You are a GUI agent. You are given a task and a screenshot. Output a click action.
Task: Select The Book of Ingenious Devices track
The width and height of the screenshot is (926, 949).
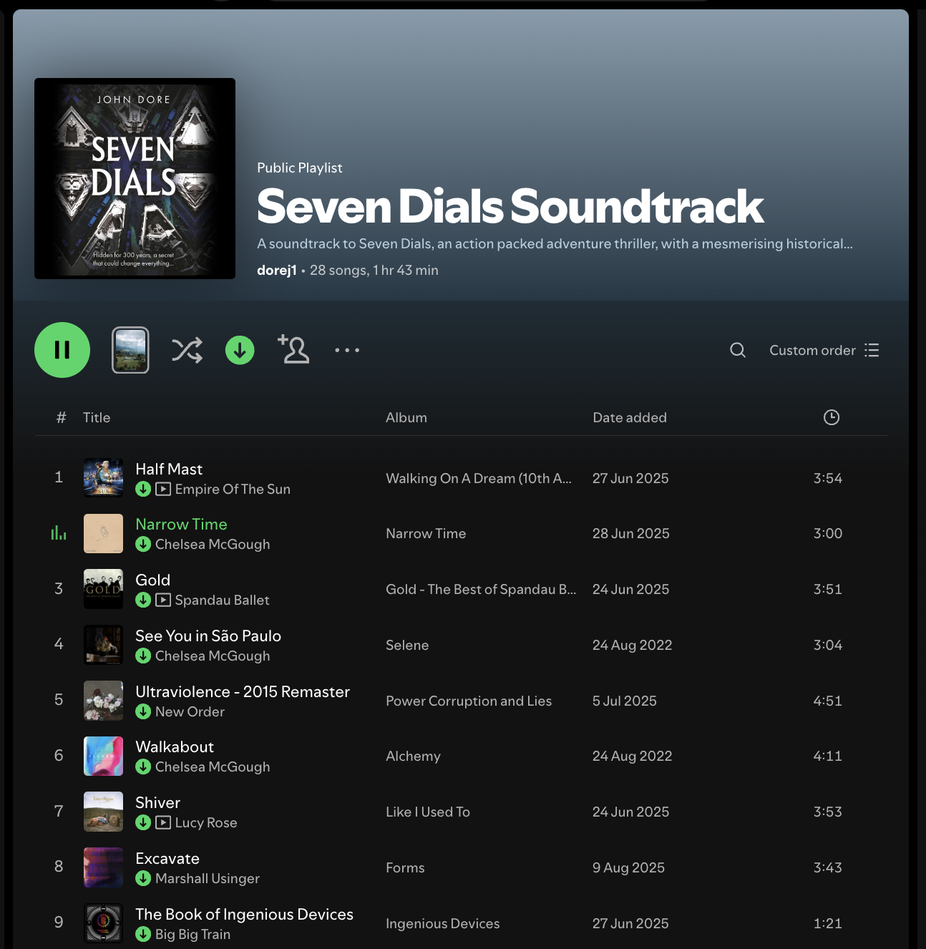coord(244,914)
